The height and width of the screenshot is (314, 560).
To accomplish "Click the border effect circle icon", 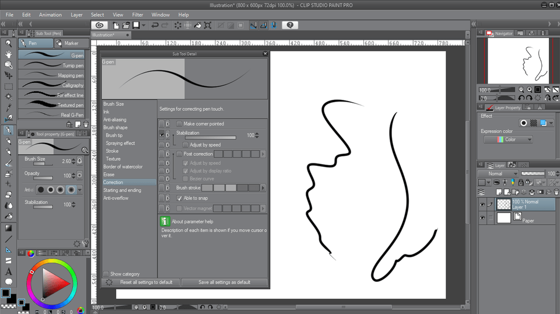I will pyautogui.click(x=524, y=123).
